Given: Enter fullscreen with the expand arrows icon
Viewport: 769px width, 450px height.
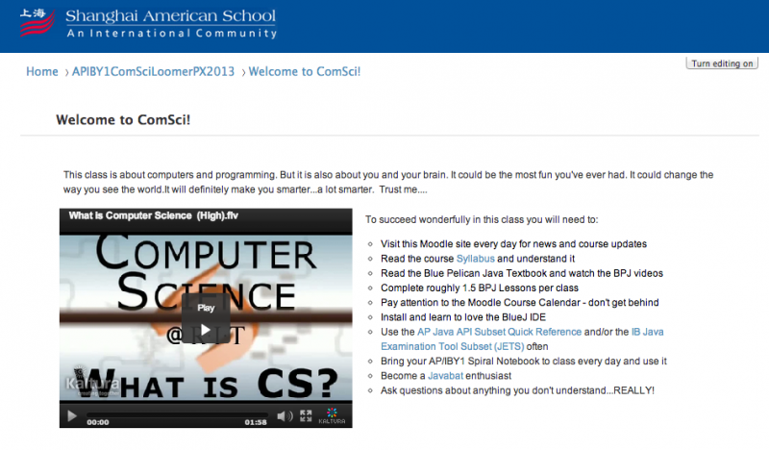Looking at the screenshot, I should click(x=306, y=415).
